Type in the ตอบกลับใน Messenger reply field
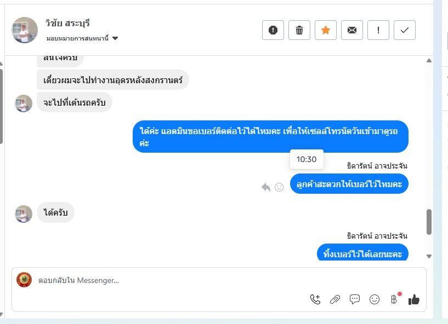Screen dimensions: 448x324 coord(165,280)
